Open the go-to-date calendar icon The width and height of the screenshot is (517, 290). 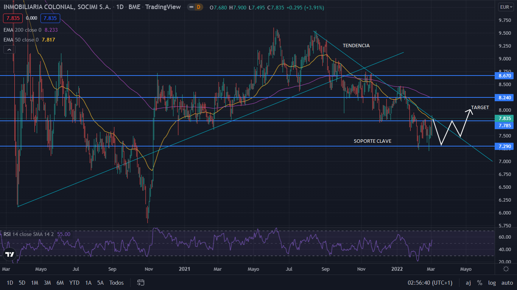point(141,282)
